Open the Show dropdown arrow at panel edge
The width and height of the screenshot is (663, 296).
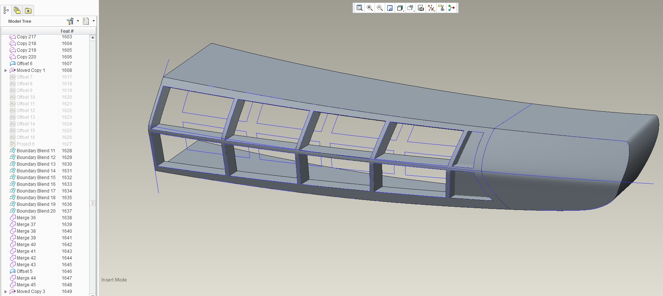94,21
